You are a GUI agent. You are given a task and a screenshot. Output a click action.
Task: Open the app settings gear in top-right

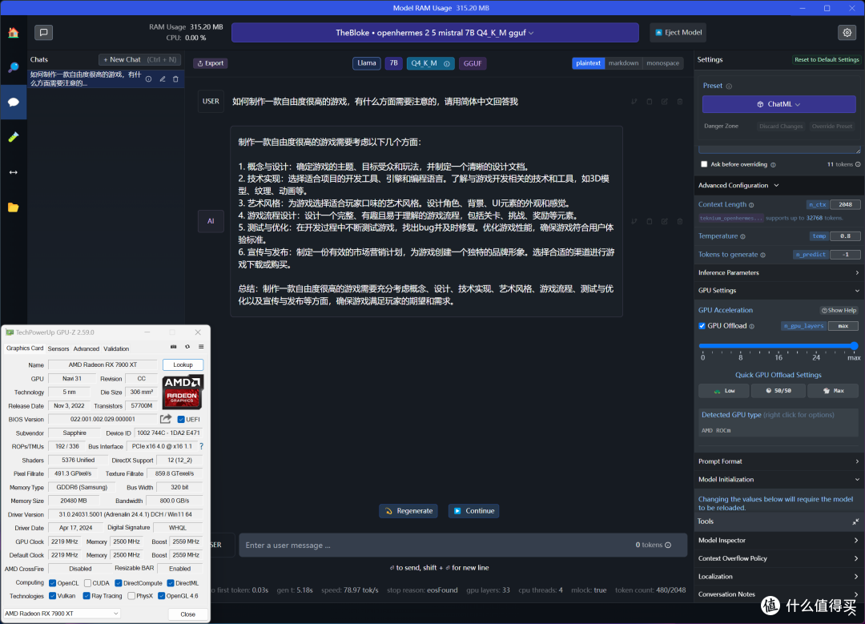coord(847,32)
